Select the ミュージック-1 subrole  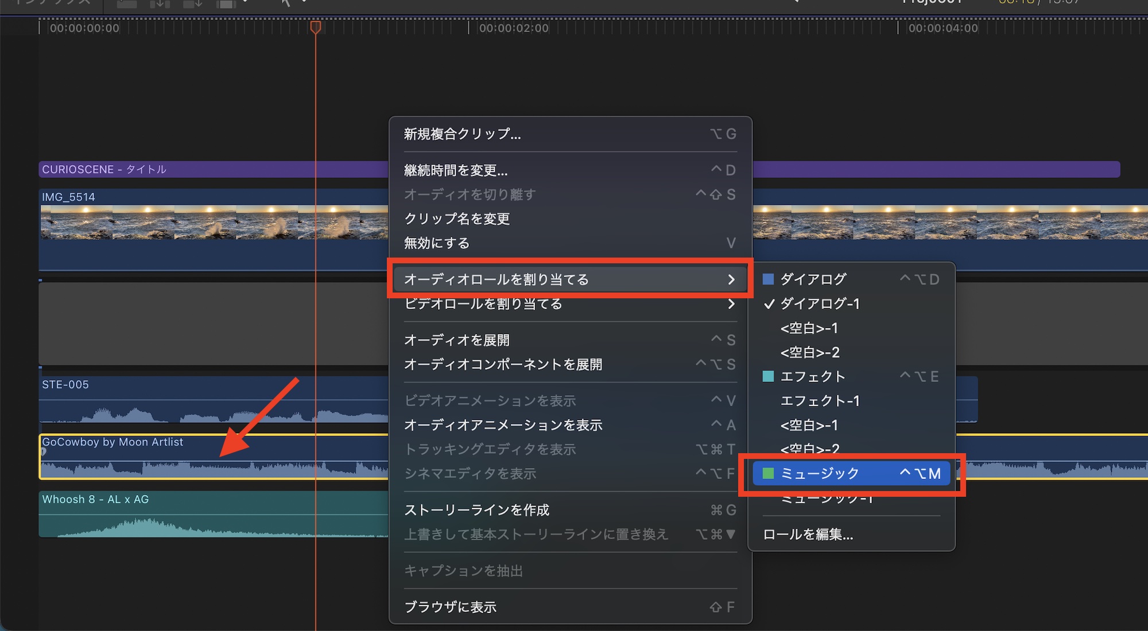827,500
